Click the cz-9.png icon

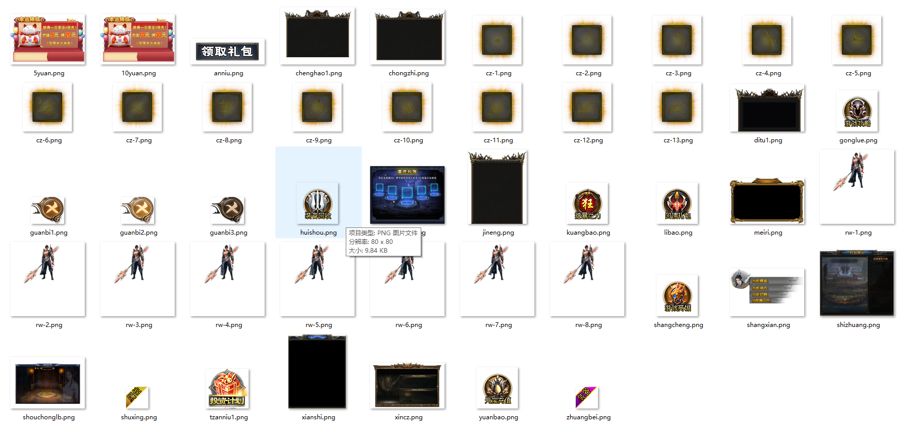(317, 107)
